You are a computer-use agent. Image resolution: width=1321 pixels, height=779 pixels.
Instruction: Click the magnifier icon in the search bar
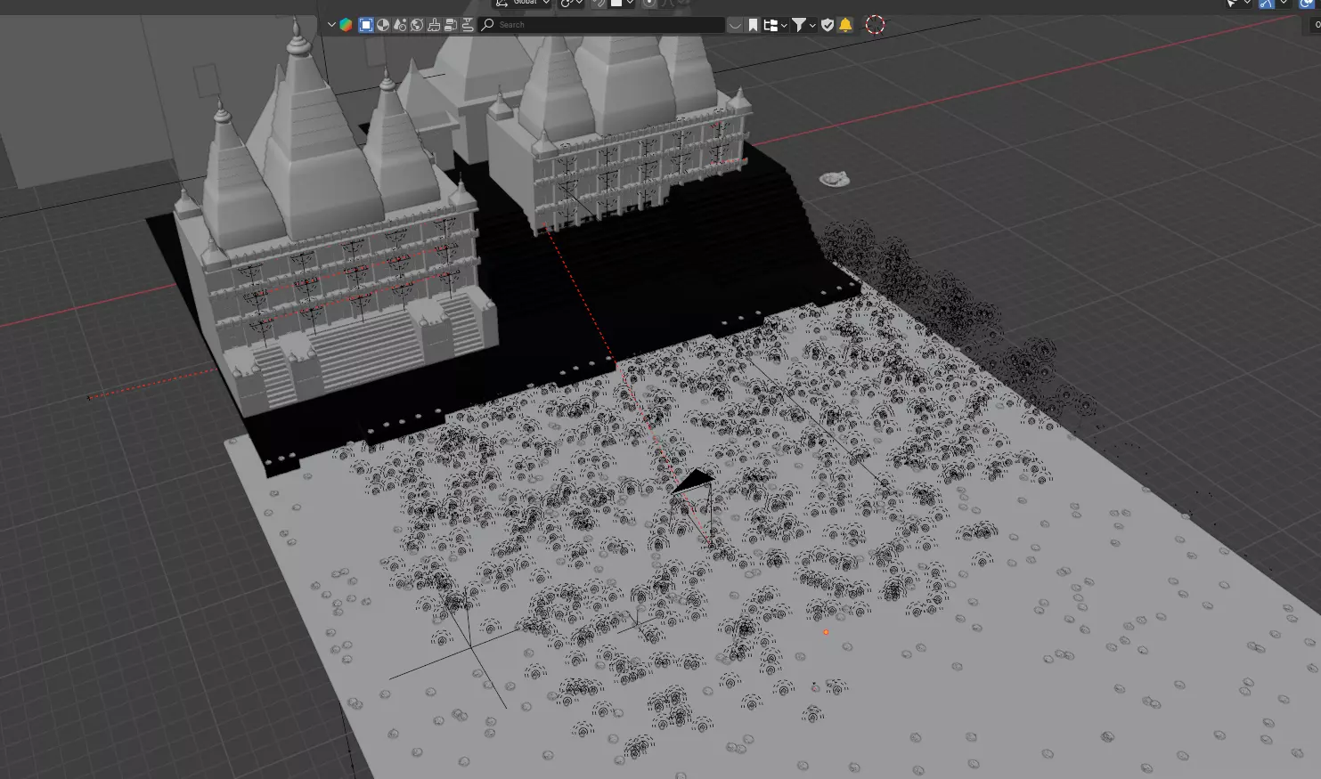click(487, 25)
